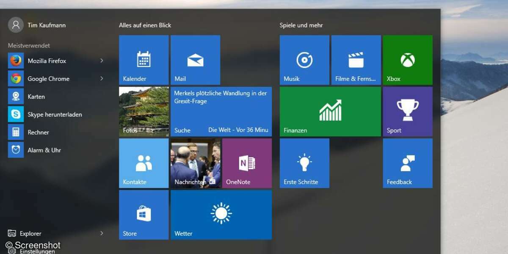The width and height of the screenshot is (508, 254).
Task: Open the Store tile
Action: 144,215
